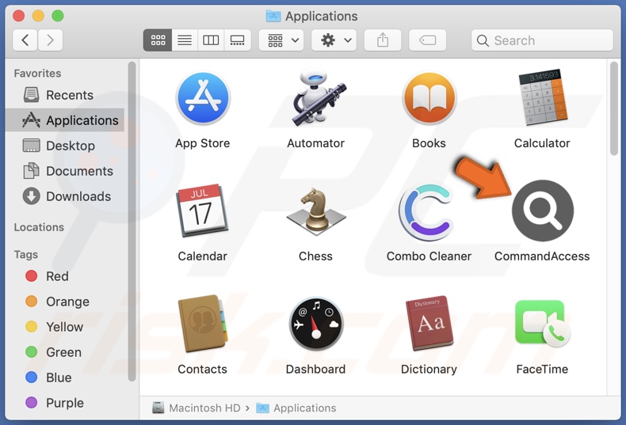Viewport: 626px width, 425px height.
Task: Switch to list view
Action: coord(185,40)
